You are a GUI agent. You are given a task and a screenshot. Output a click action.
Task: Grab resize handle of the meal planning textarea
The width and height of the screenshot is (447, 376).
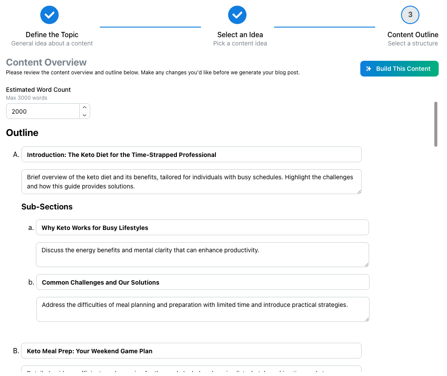click(x=367, y=319)
